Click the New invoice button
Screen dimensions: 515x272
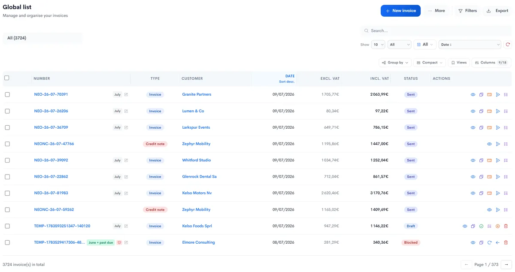400,11
